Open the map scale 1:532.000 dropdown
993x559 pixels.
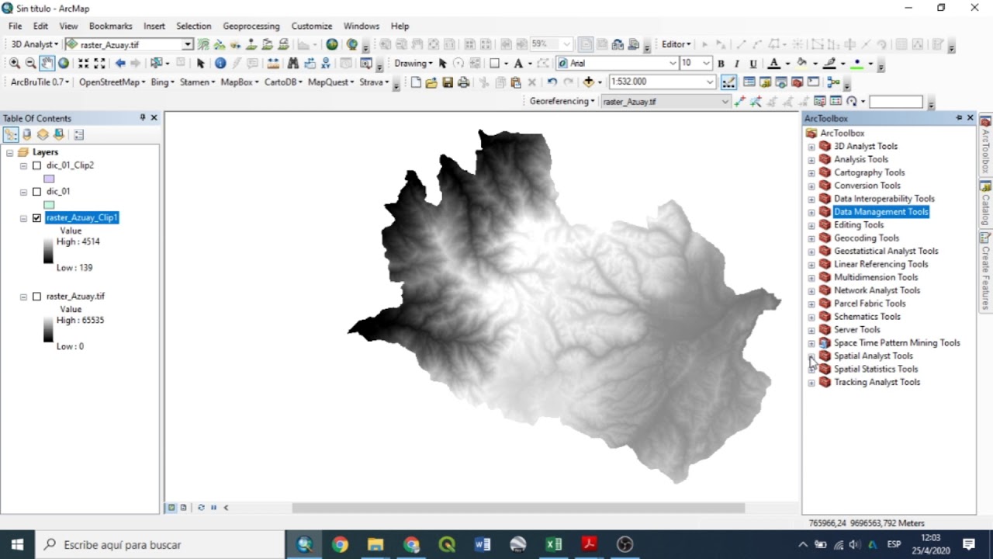coord(710,82)
